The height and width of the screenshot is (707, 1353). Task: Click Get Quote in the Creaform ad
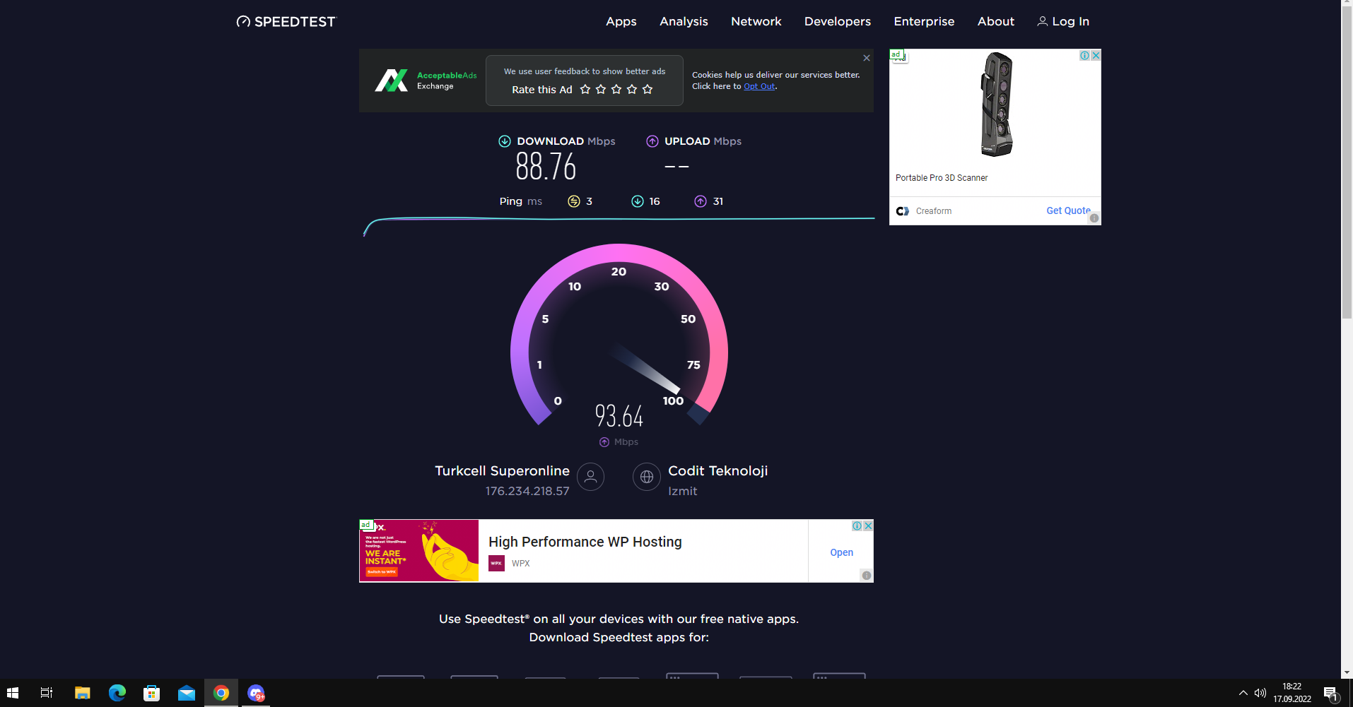click(1068, 210)
